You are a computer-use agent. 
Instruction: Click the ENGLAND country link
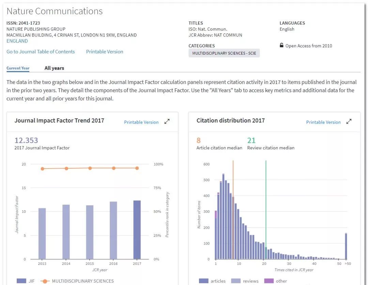(17, 41)
